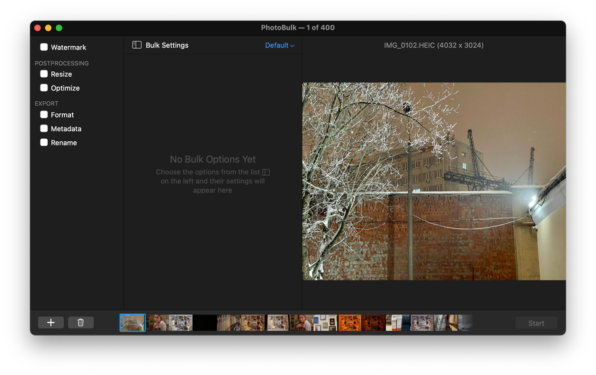Select the second thumbnail with woman portrait
596x375 pixels.
coord(158,322)
